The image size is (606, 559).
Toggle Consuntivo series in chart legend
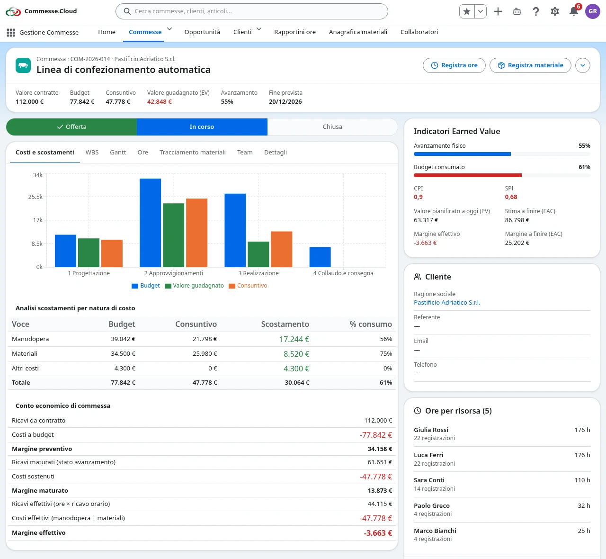click(248, 286)
